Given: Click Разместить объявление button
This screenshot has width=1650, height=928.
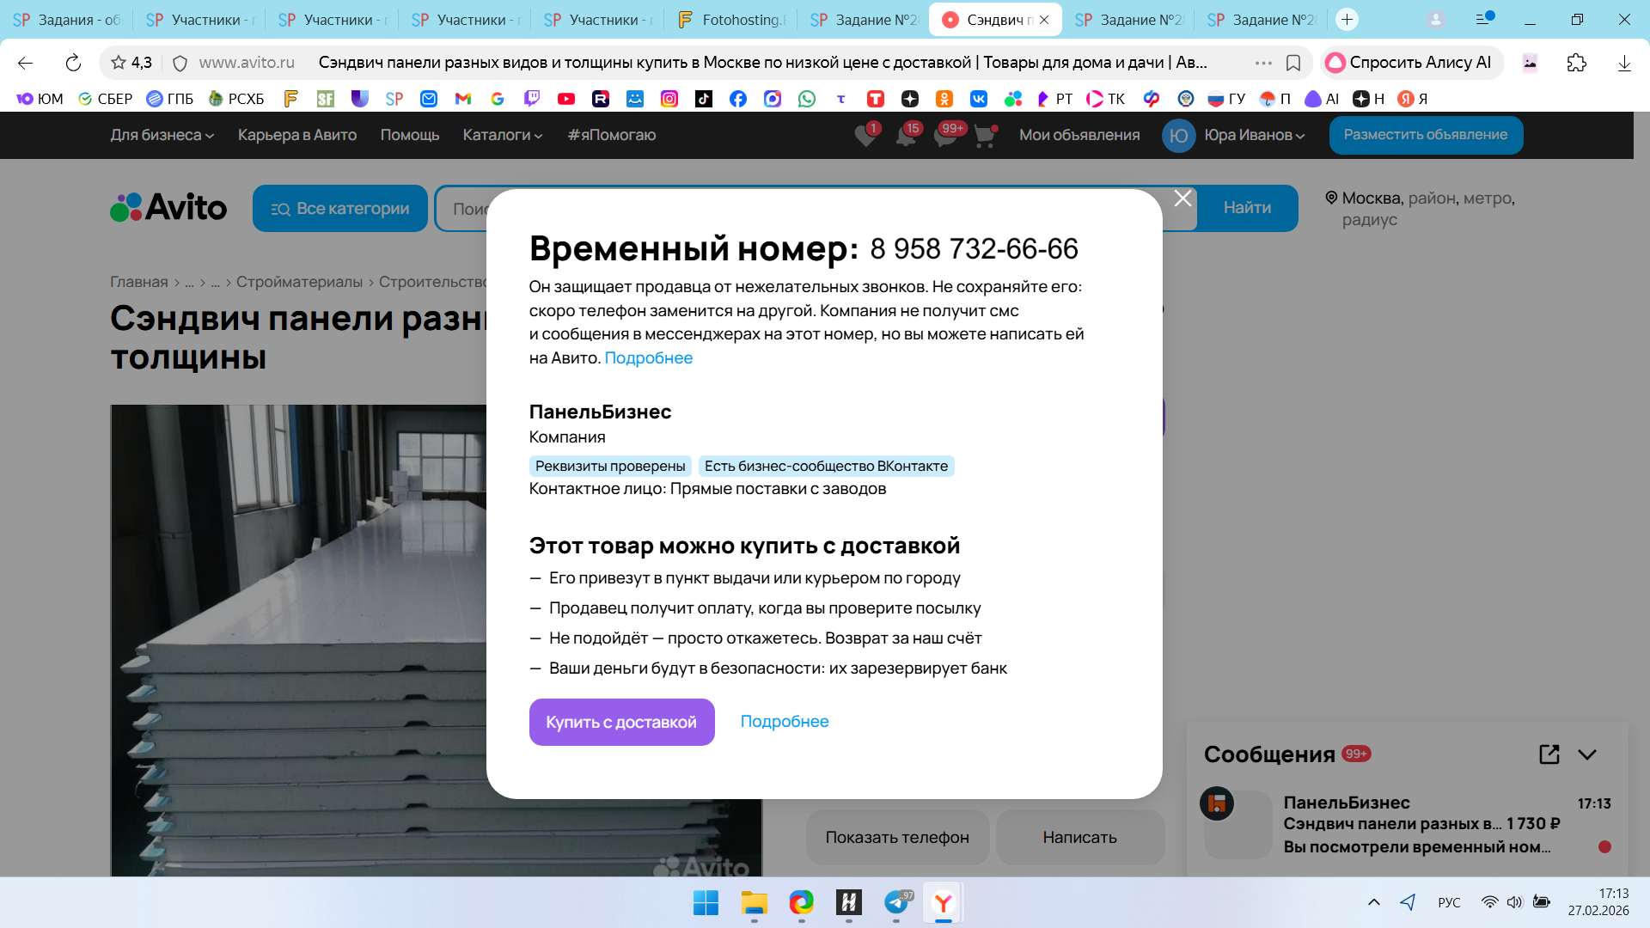Looking at the screenshot, I should (1425, 135).
